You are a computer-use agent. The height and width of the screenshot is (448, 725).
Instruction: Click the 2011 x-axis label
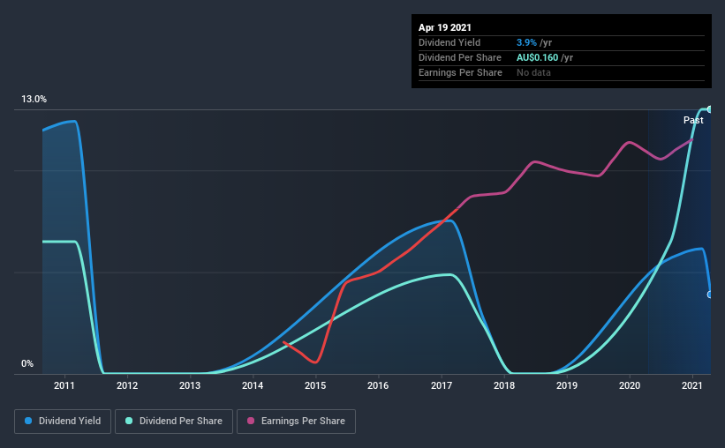64,385
